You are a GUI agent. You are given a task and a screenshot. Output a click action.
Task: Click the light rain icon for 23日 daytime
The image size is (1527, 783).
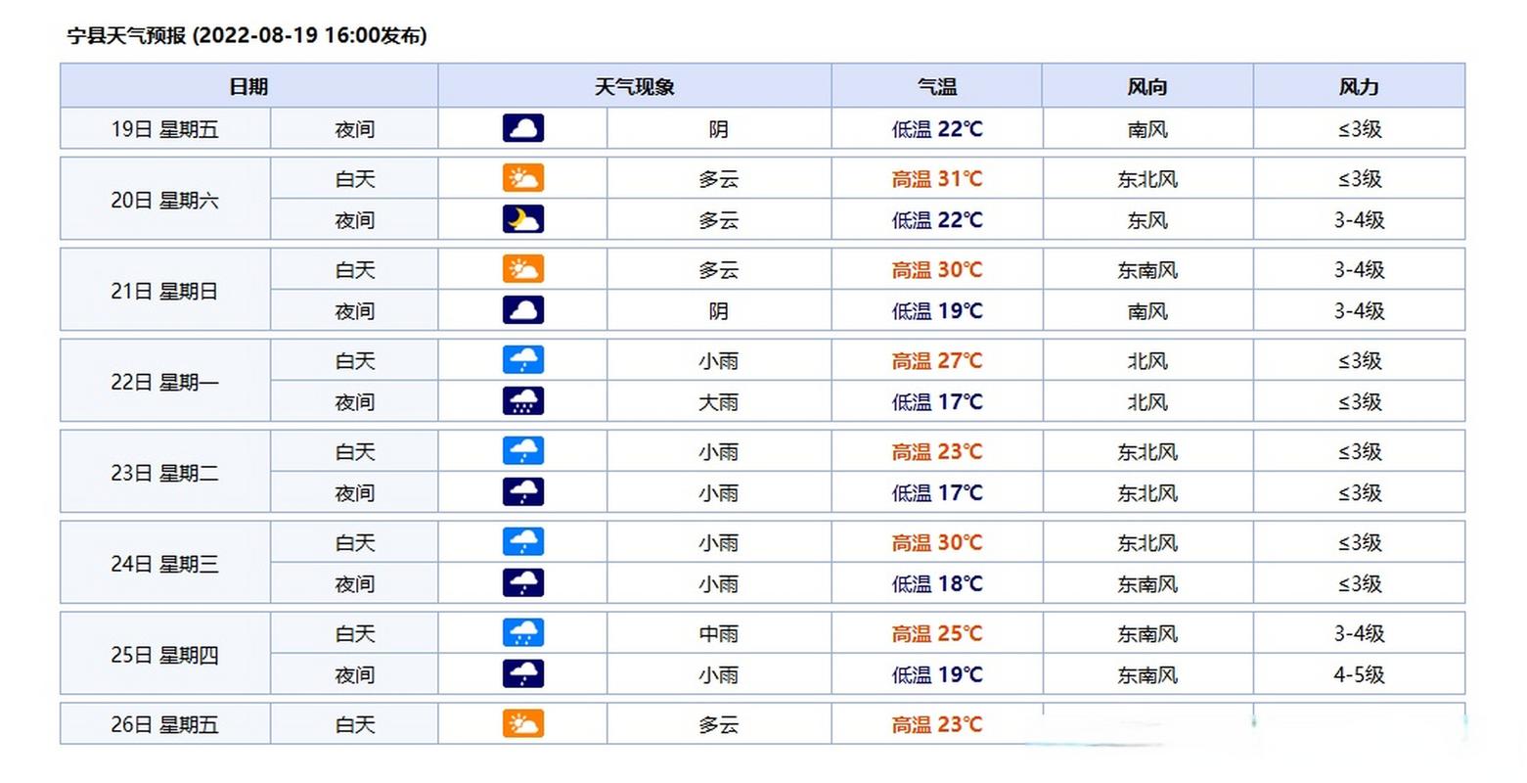pyautogui.click(x=523, y=451)
